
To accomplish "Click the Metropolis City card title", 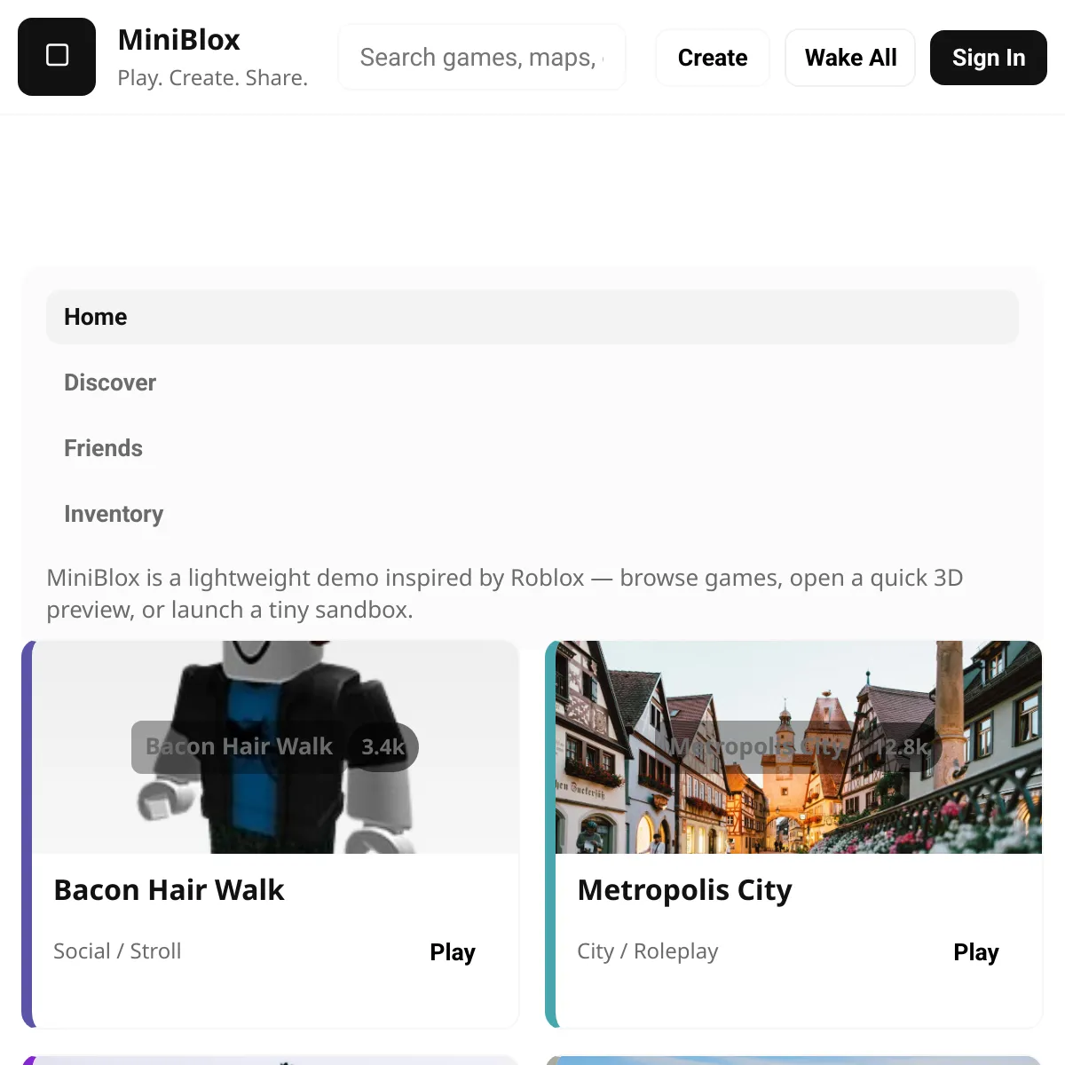I will point(684,890).
